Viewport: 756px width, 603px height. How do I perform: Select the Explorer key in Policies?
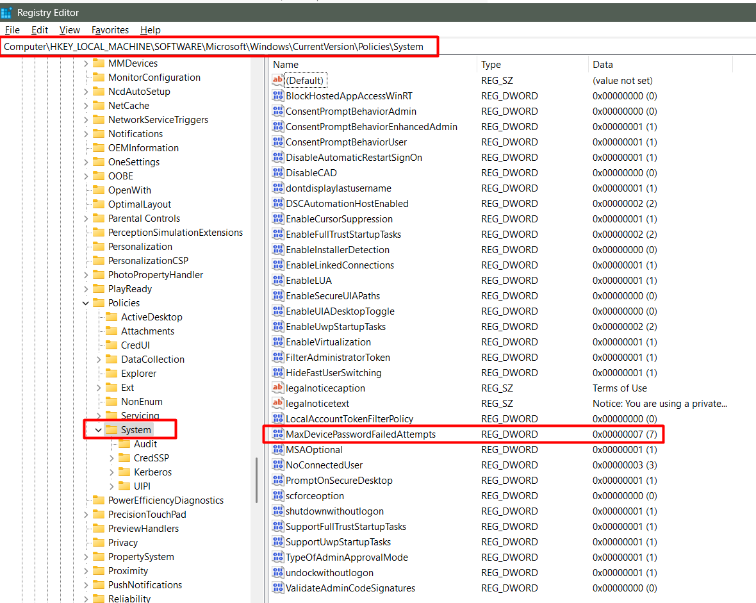[x=138, y=374]
